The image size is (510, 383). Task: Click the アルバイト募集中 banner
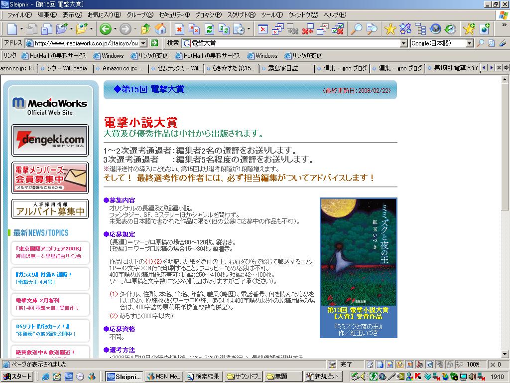50,209
